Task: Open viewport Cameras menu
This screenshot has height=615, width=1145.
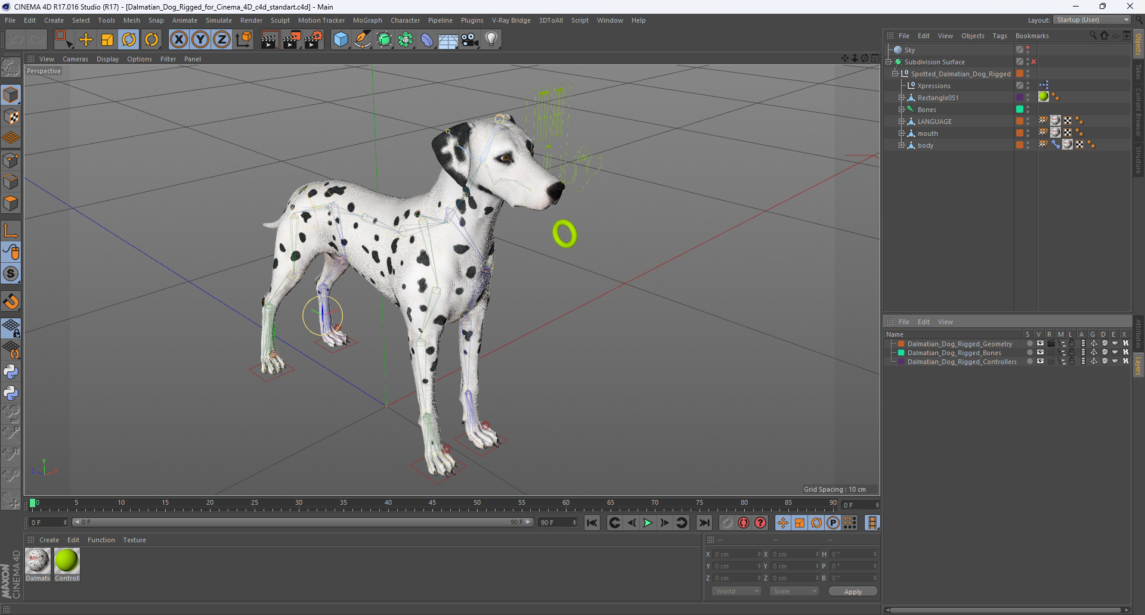Action: [75, 59]
